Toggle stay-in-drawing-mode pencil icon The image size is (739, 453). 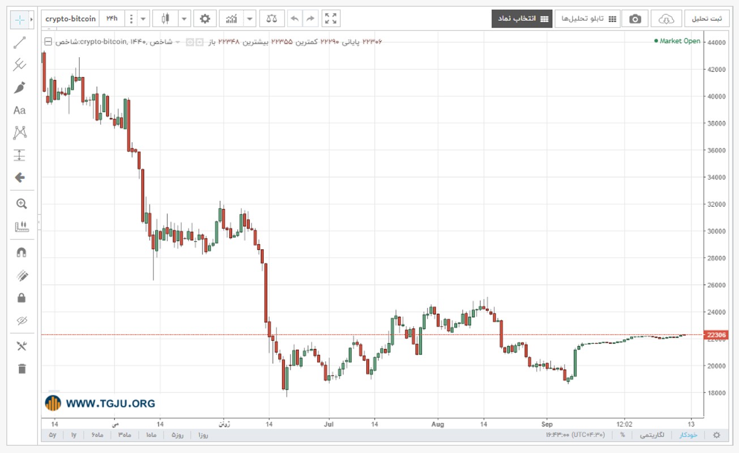click(22, 275)
